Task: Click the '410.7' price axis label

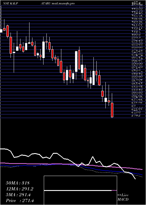Action: point(136,31)
